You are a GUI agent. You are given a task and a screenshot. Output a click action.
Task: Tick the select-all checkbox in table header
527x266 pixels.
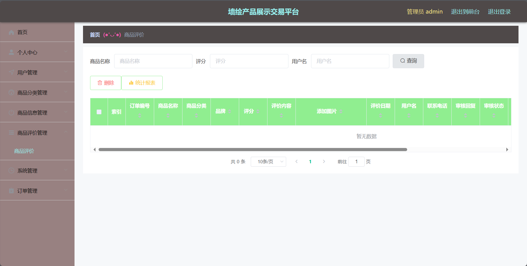[x=99, y=112]
